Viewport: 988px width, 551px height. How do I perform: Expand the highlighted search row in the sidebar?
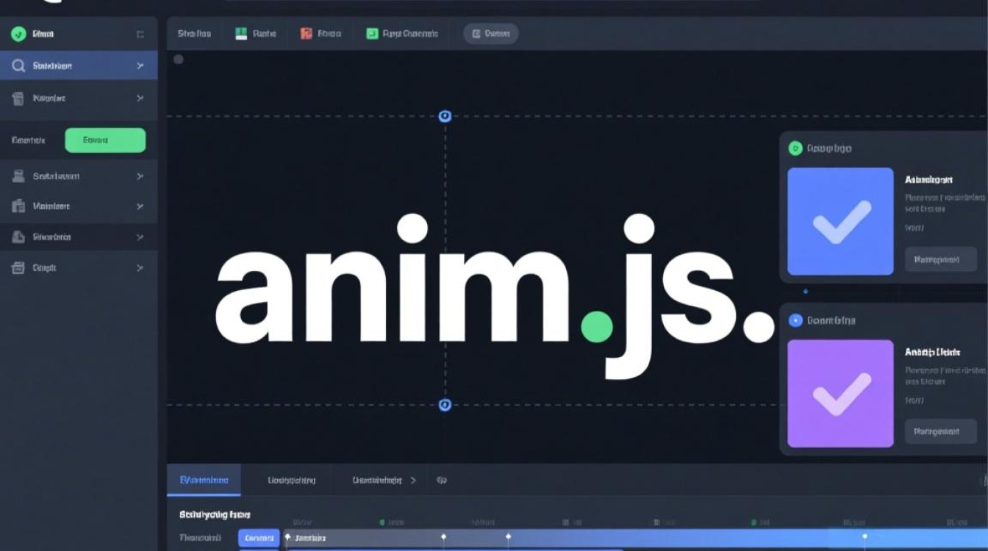[139, 65]
